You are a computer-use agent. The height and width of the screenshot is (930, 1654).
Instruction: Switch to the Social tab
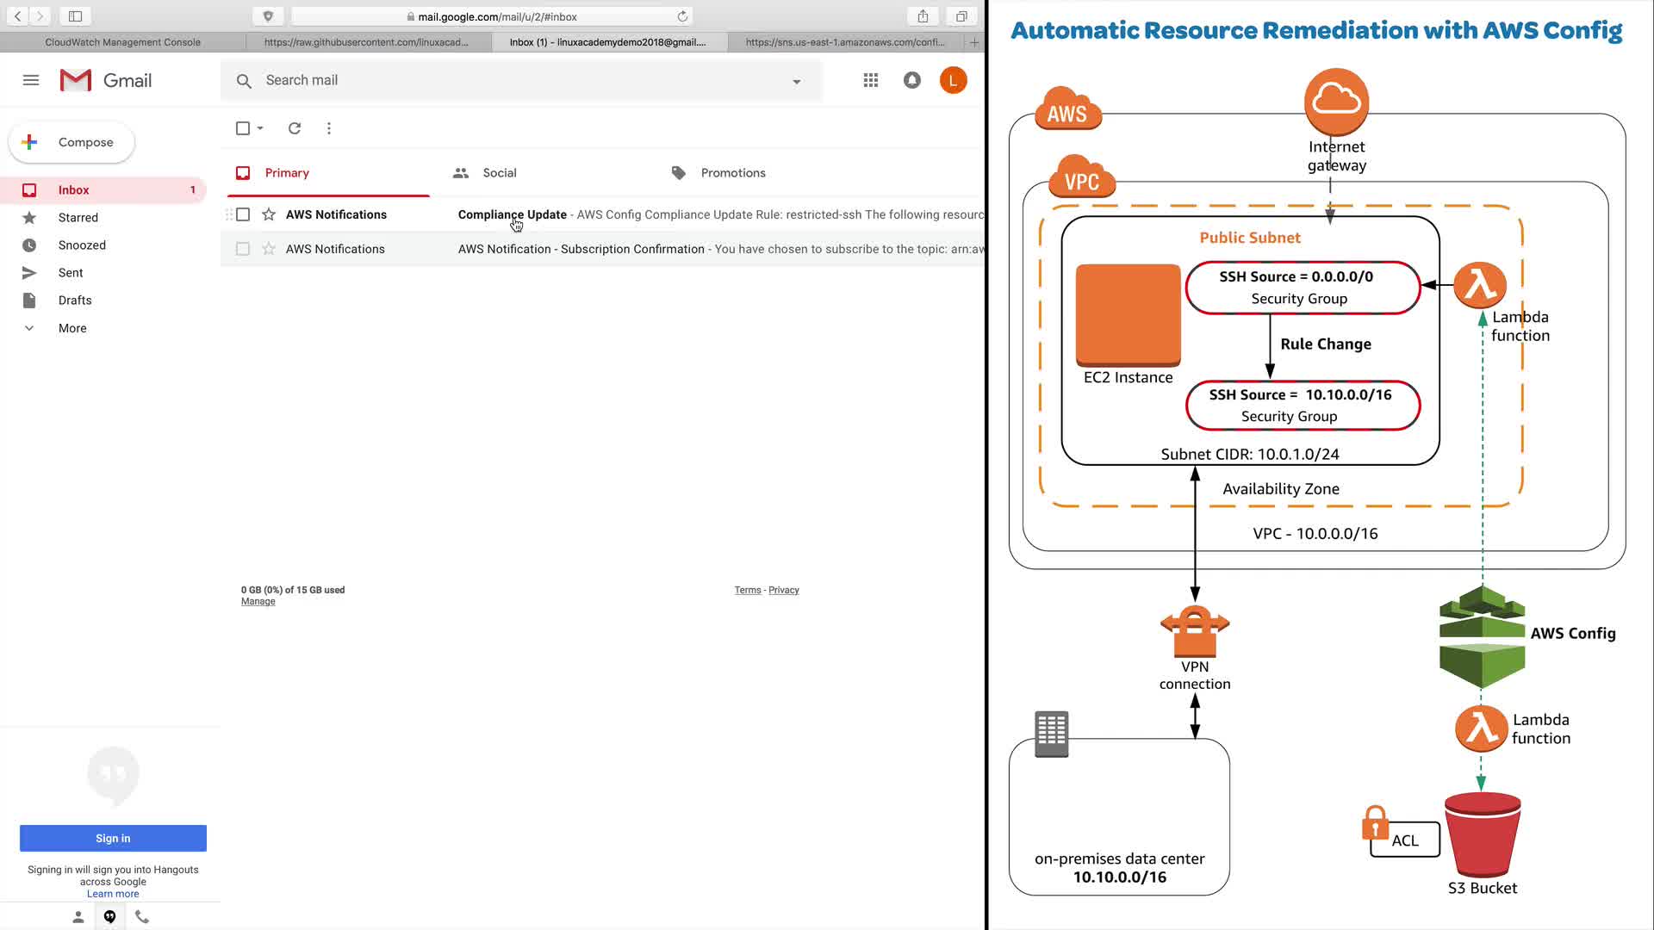pyautogui.click(x=499, y=173)
